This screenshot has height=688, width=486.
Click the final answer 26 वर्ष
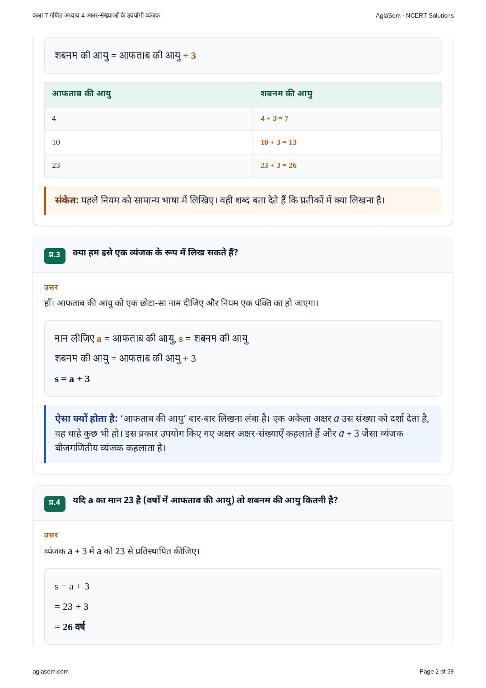pyautogui.click(x=74, y=627)
